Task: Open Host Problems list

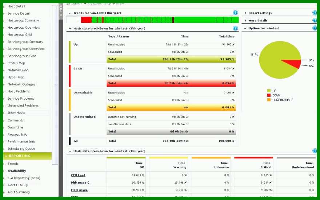Action: pyautogui.click(x=19, y=91)
